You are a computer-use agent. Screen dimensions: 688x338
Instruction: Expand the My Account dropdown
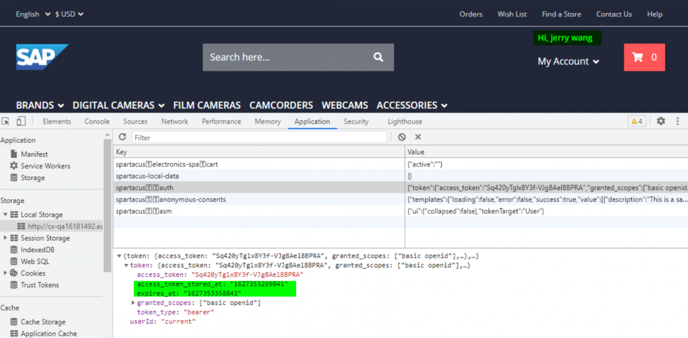568,61
